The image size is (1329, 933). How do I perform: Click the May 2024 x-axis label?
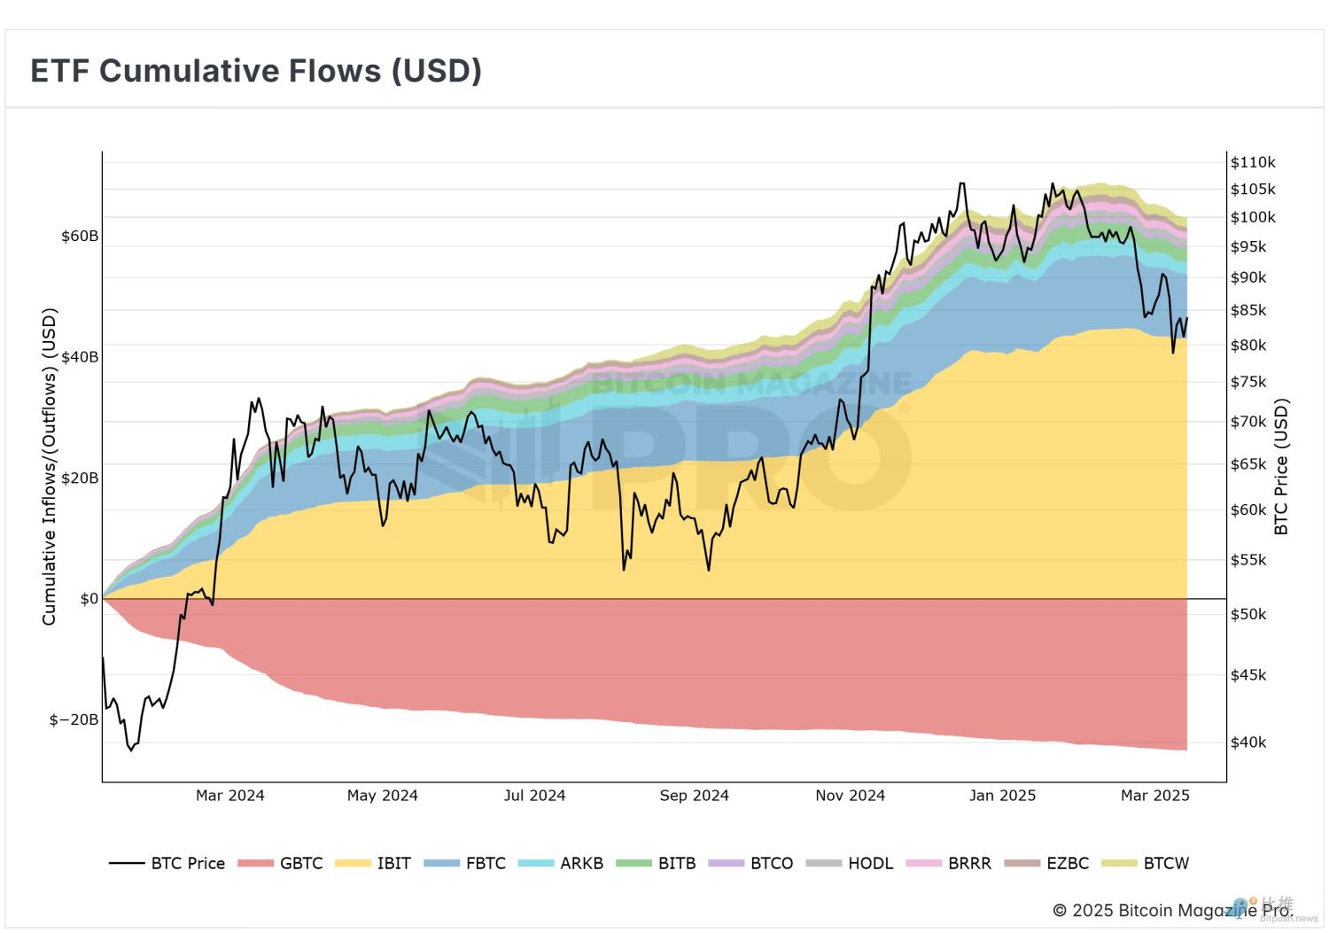383,796
